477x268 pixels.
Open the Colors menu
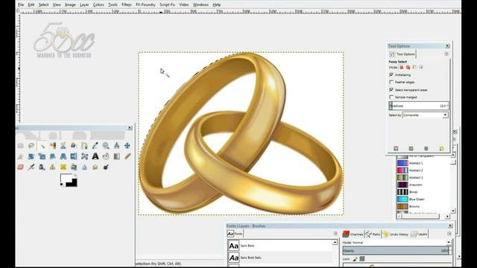click(x=98, y=4)
